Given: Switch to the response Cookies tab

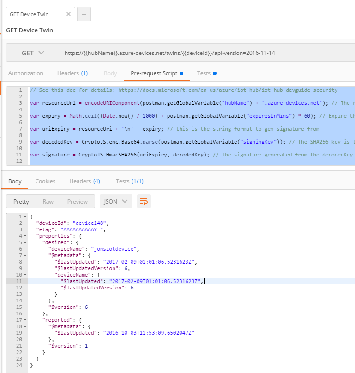Looking at the screenshot, I should 45,181.
